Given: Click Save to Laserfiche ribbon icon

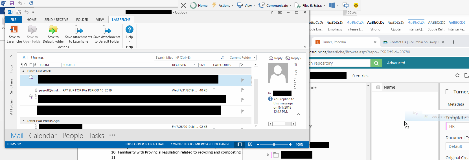Looking at the screenshot, I should click(x=14, y=30).
